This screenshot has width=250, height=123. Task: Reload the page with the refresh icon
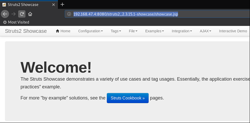click(x=22, y=14)
